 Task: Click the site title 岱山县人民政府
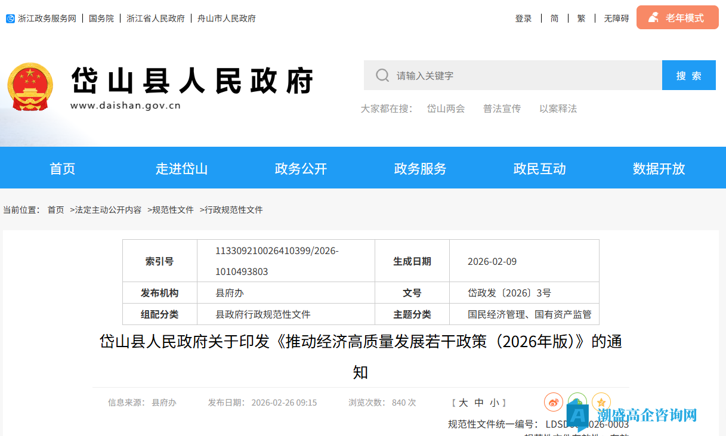[193, 81]
